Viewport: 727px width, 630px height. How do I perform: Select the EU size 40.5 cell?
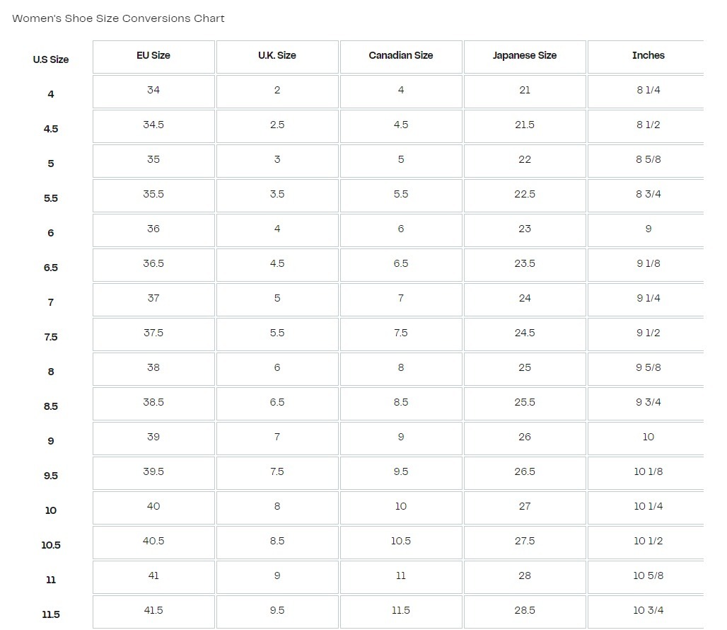(153, 541)
